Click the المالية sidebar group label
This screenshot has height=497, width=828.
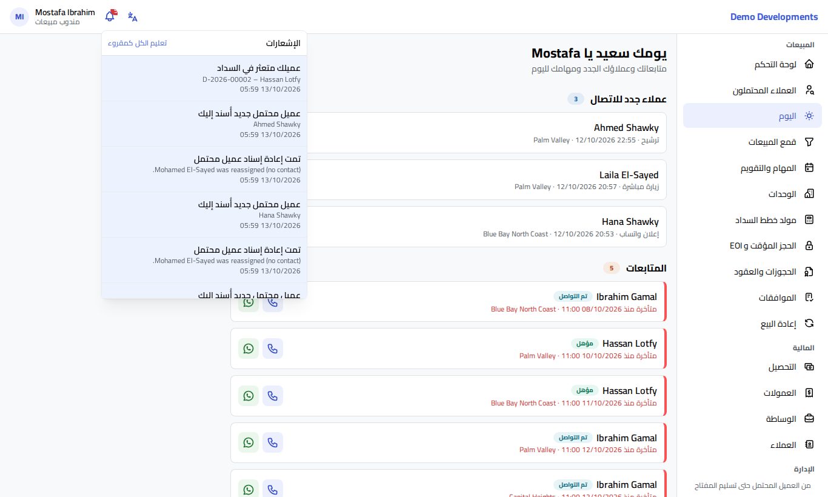[x=803, y=348]
